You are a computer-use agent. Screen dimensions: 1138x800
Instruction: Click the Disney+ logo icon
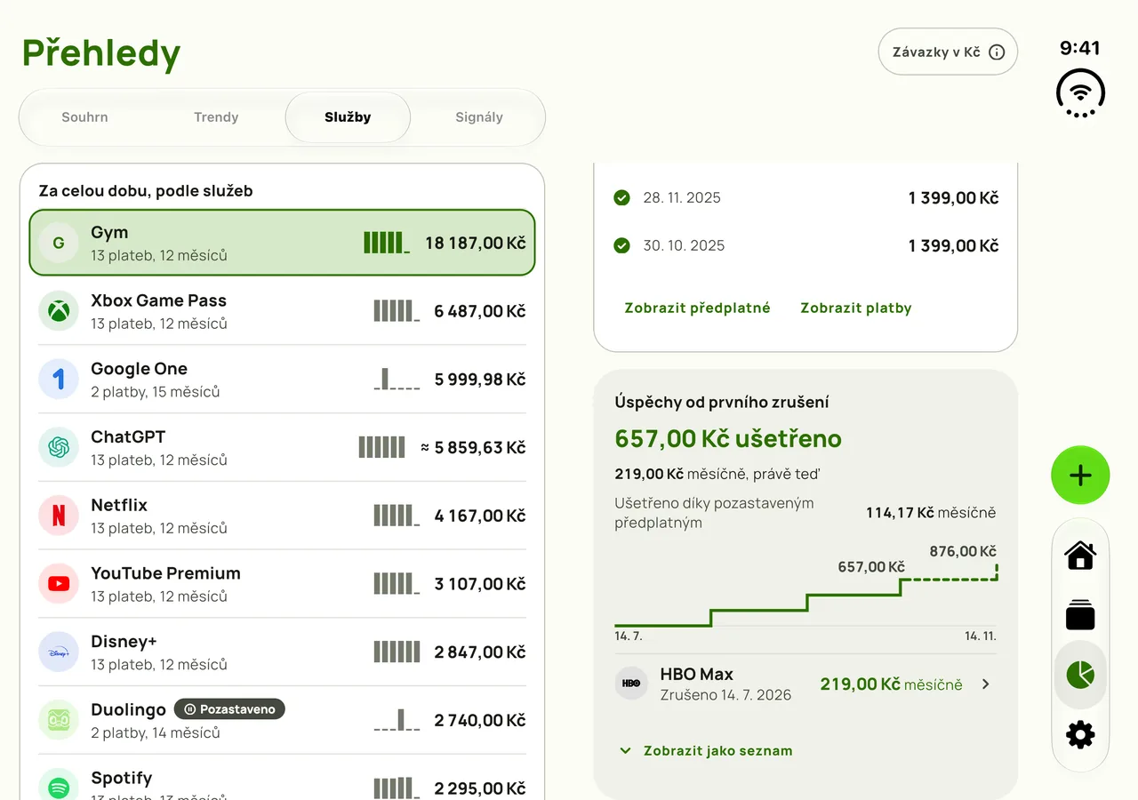[59, 652]
